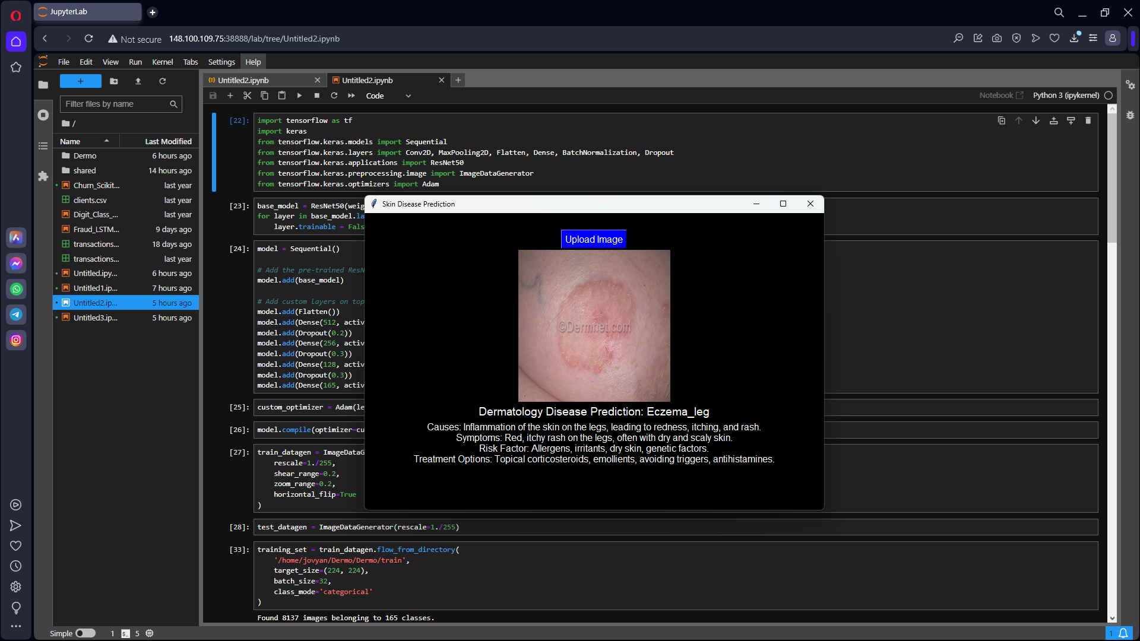Open the Kernel menu
1140x641 pixels.
162,62
